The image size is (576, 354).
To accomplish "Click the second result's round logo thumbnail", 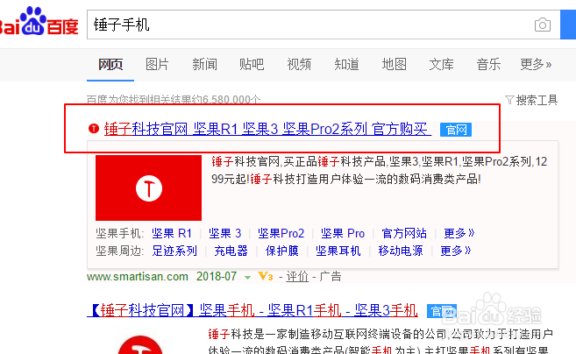I will [140, 344].
